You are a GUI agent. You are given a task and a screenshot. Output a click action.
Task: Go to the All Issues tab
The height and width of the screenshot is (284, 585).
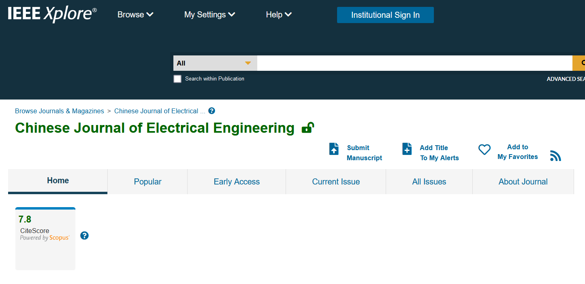[x=429, y=182]
